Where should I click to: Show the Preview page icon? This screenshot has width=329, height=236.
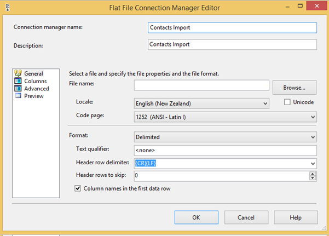point(18,96)
